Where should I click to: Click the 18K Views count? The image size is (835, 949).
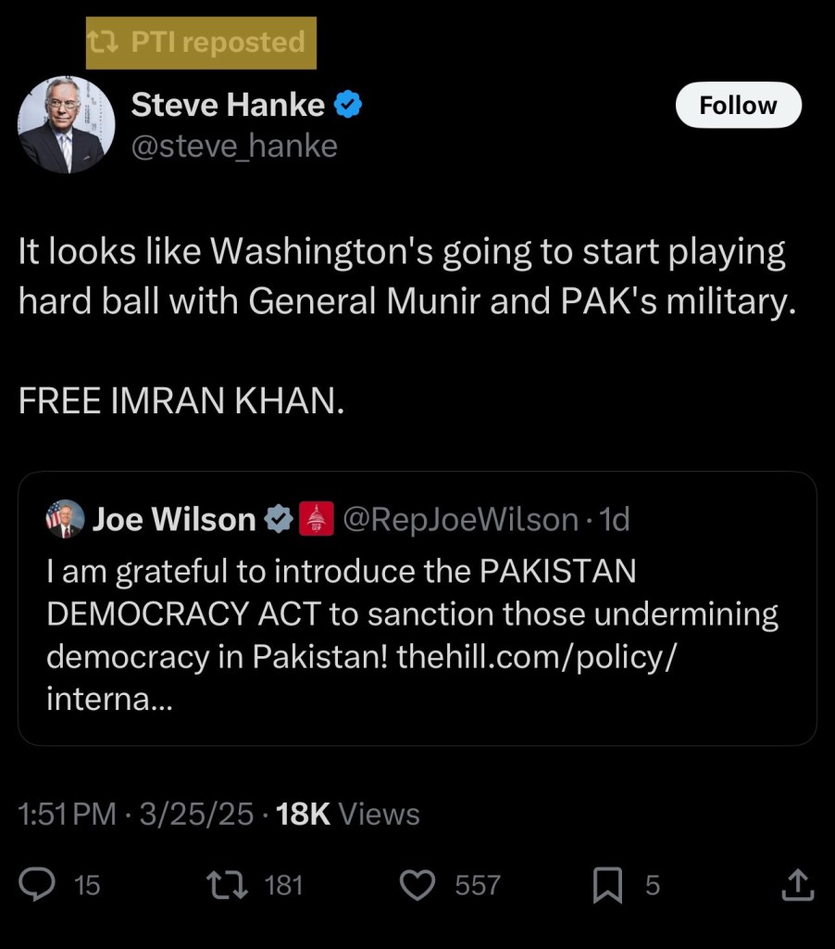[348, 814]
